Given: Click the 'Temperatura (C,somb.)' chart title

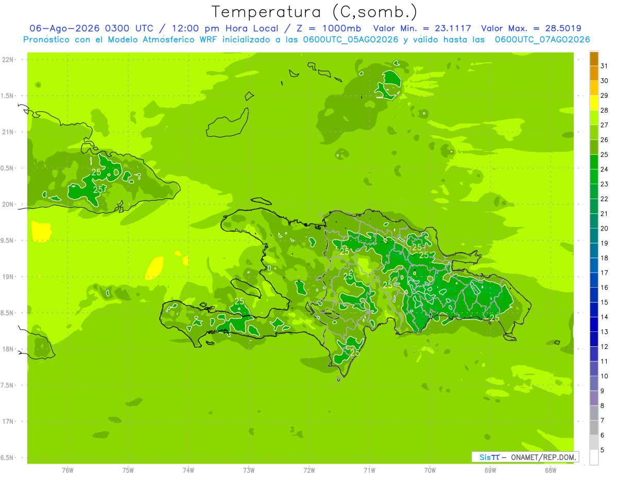Looking at the screenshot, I should (315, 11).
